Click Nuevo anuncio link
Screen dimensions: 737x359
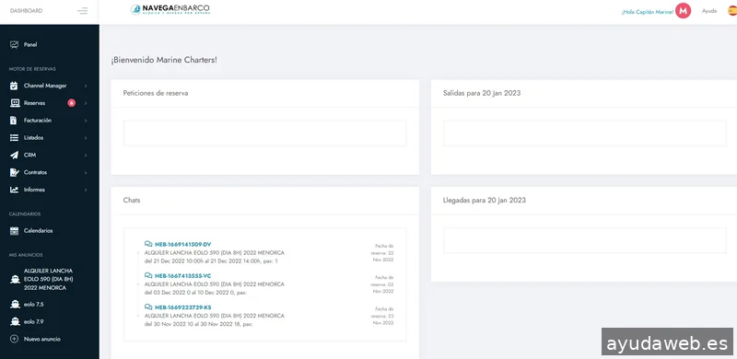pos(41,339)
